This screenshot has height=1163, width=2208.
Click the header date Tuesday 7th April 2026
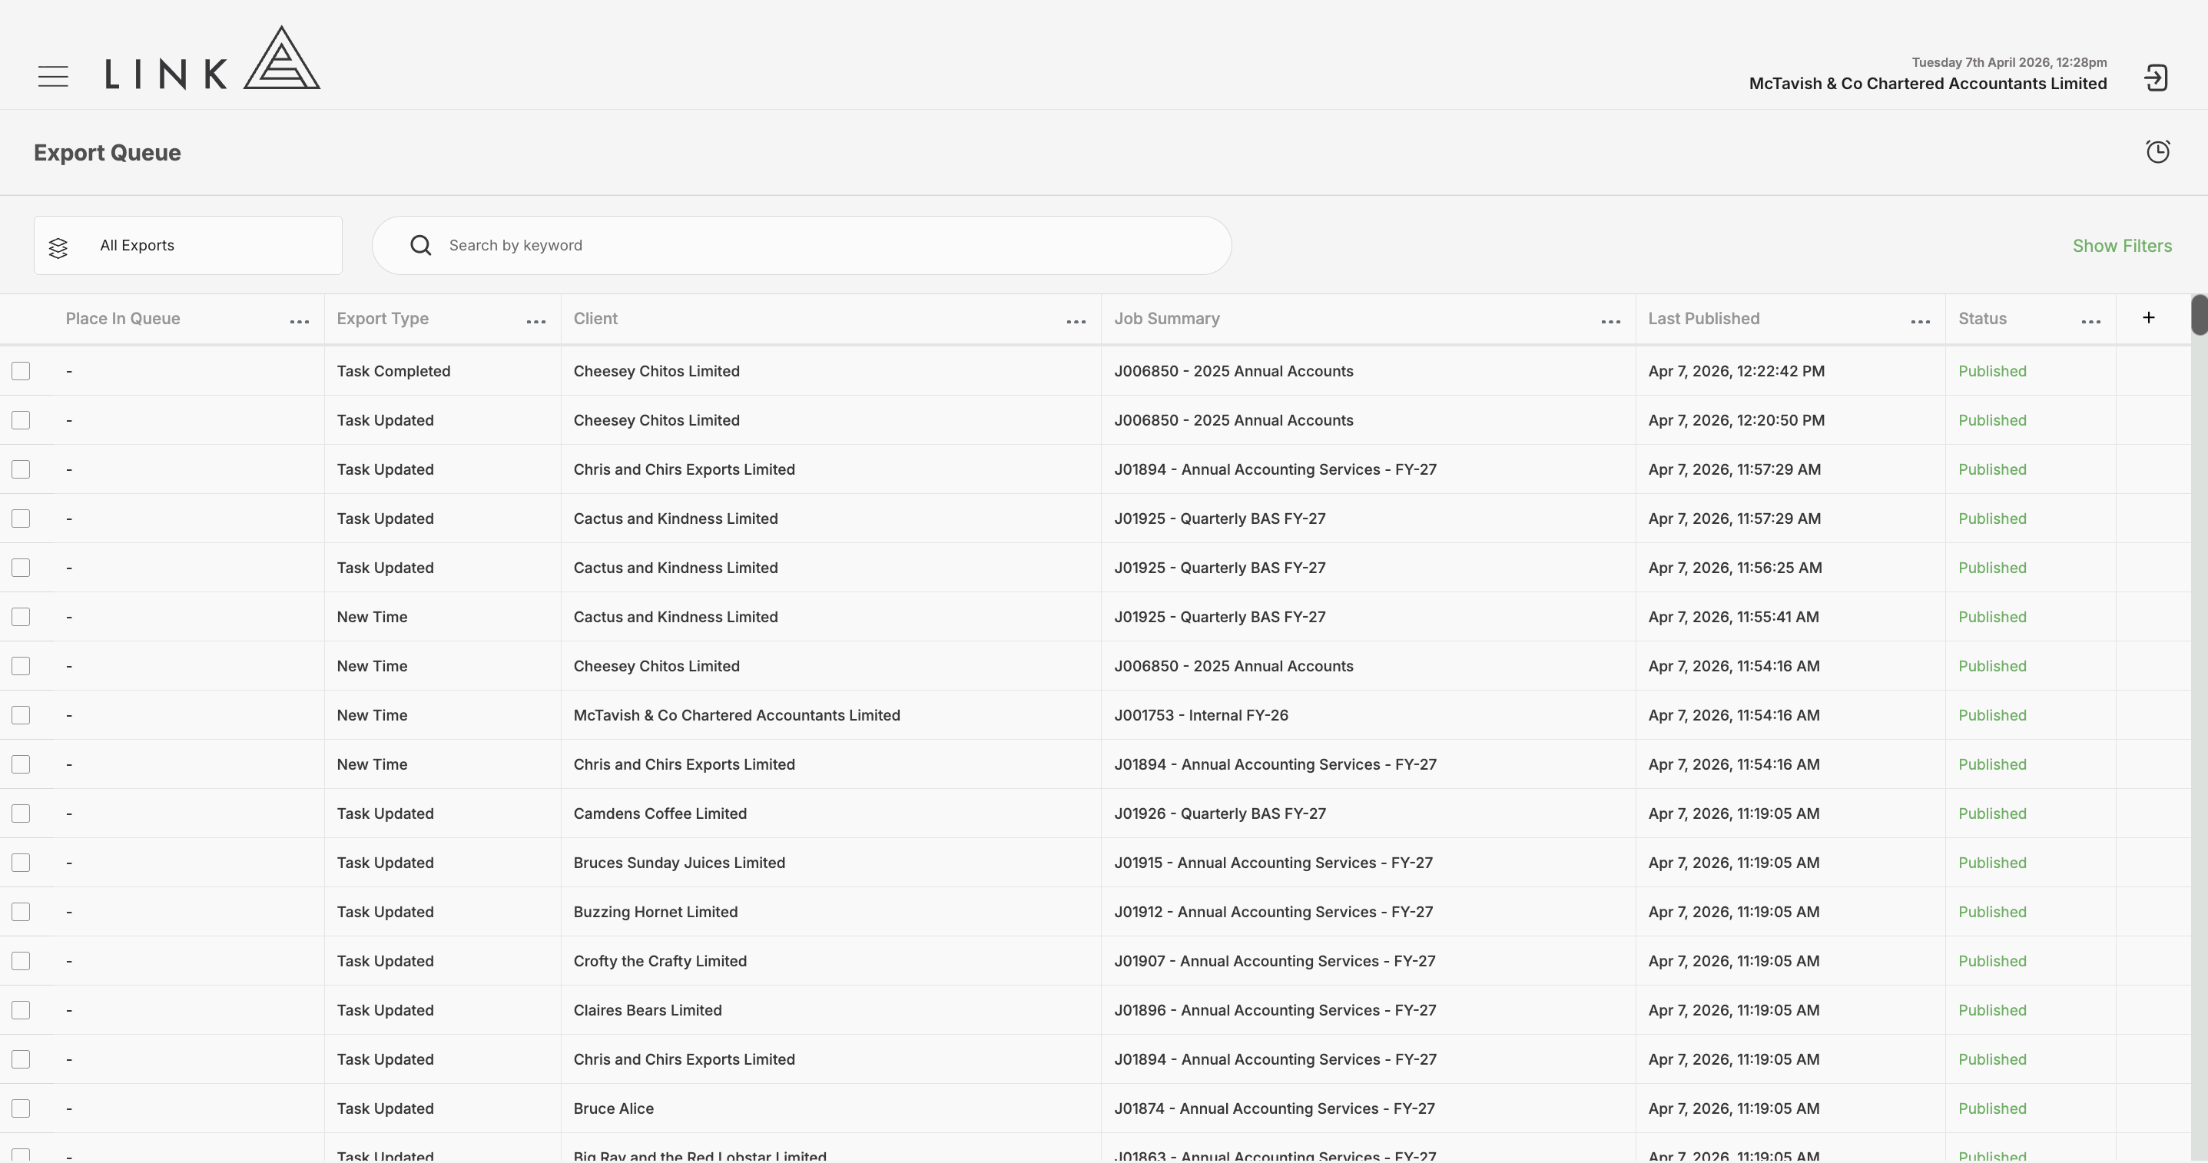click(x=2009, y=61)
